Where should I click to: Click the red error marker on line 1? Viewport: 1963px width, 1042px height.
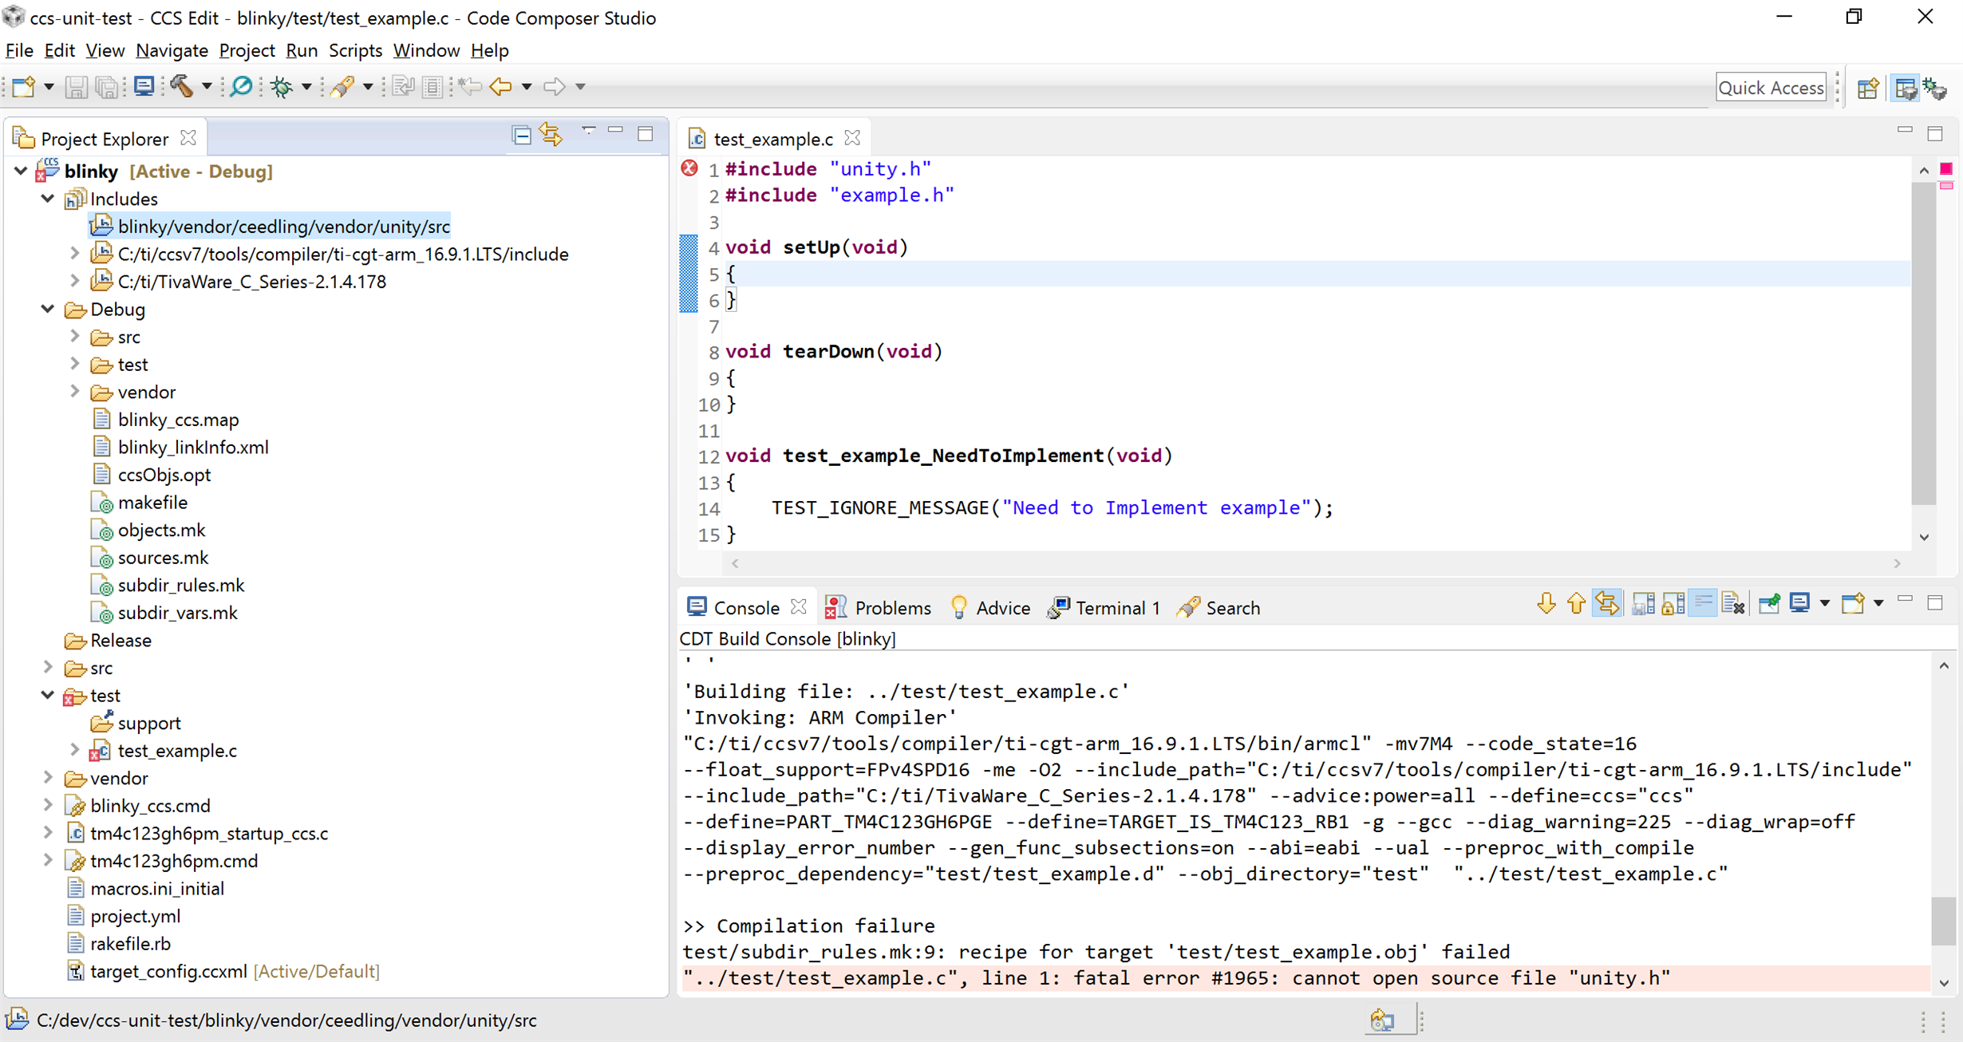tap(689, 168)
